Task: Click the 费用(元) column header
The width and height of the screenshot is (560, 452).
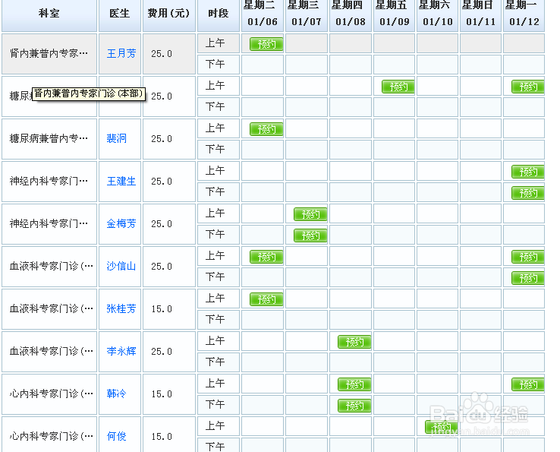Action: coord(169,14)
